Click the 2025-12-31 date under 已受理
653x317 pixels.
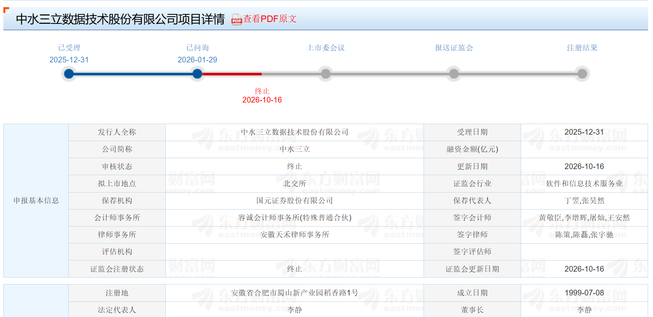69,60
